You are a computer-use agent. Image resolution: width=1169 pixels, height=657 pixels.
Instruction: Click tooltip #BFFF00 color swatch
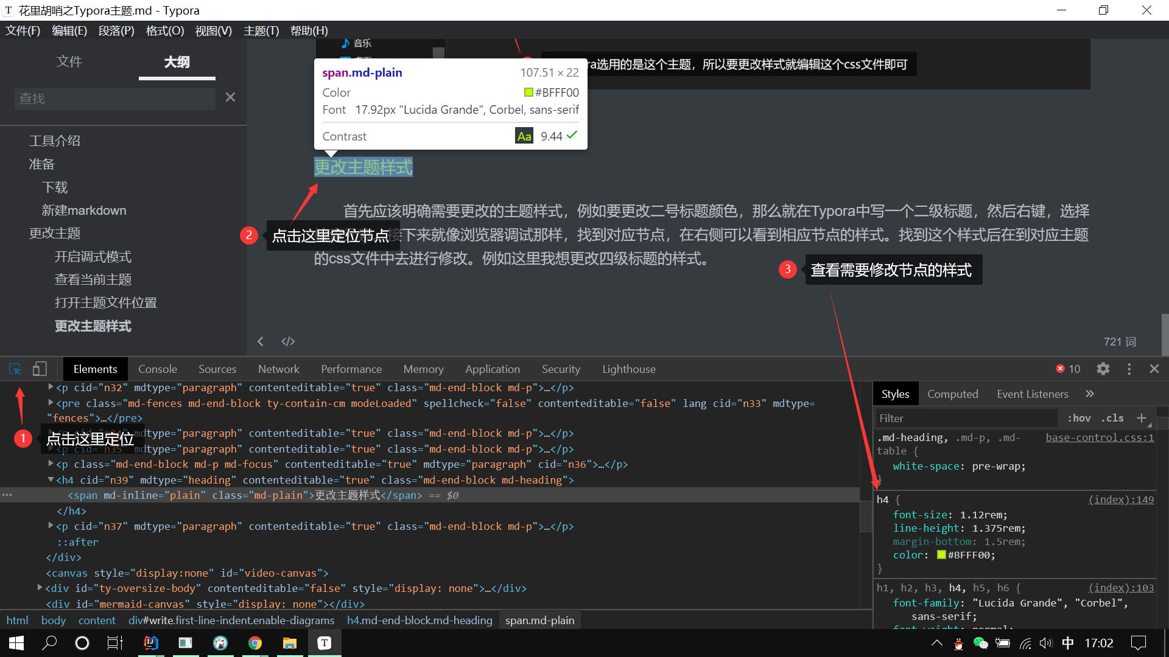coord(528,92)
